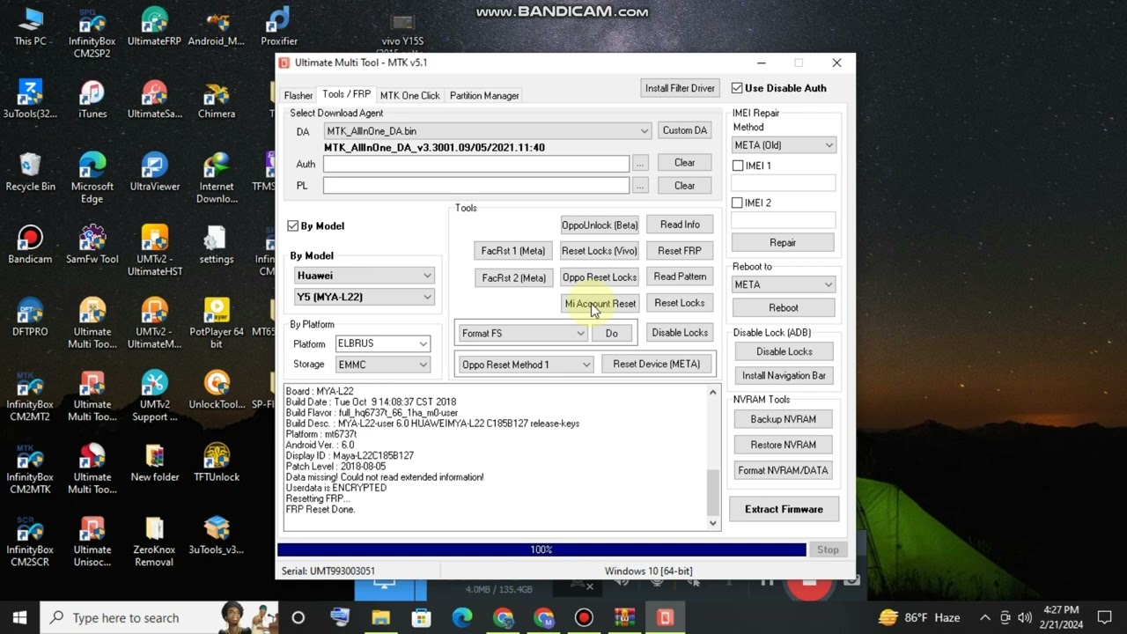The width and height of the screenshot is (1127, 634).
Task: Open the Proxifier desktop icon
Action: (x=278, y=26)
